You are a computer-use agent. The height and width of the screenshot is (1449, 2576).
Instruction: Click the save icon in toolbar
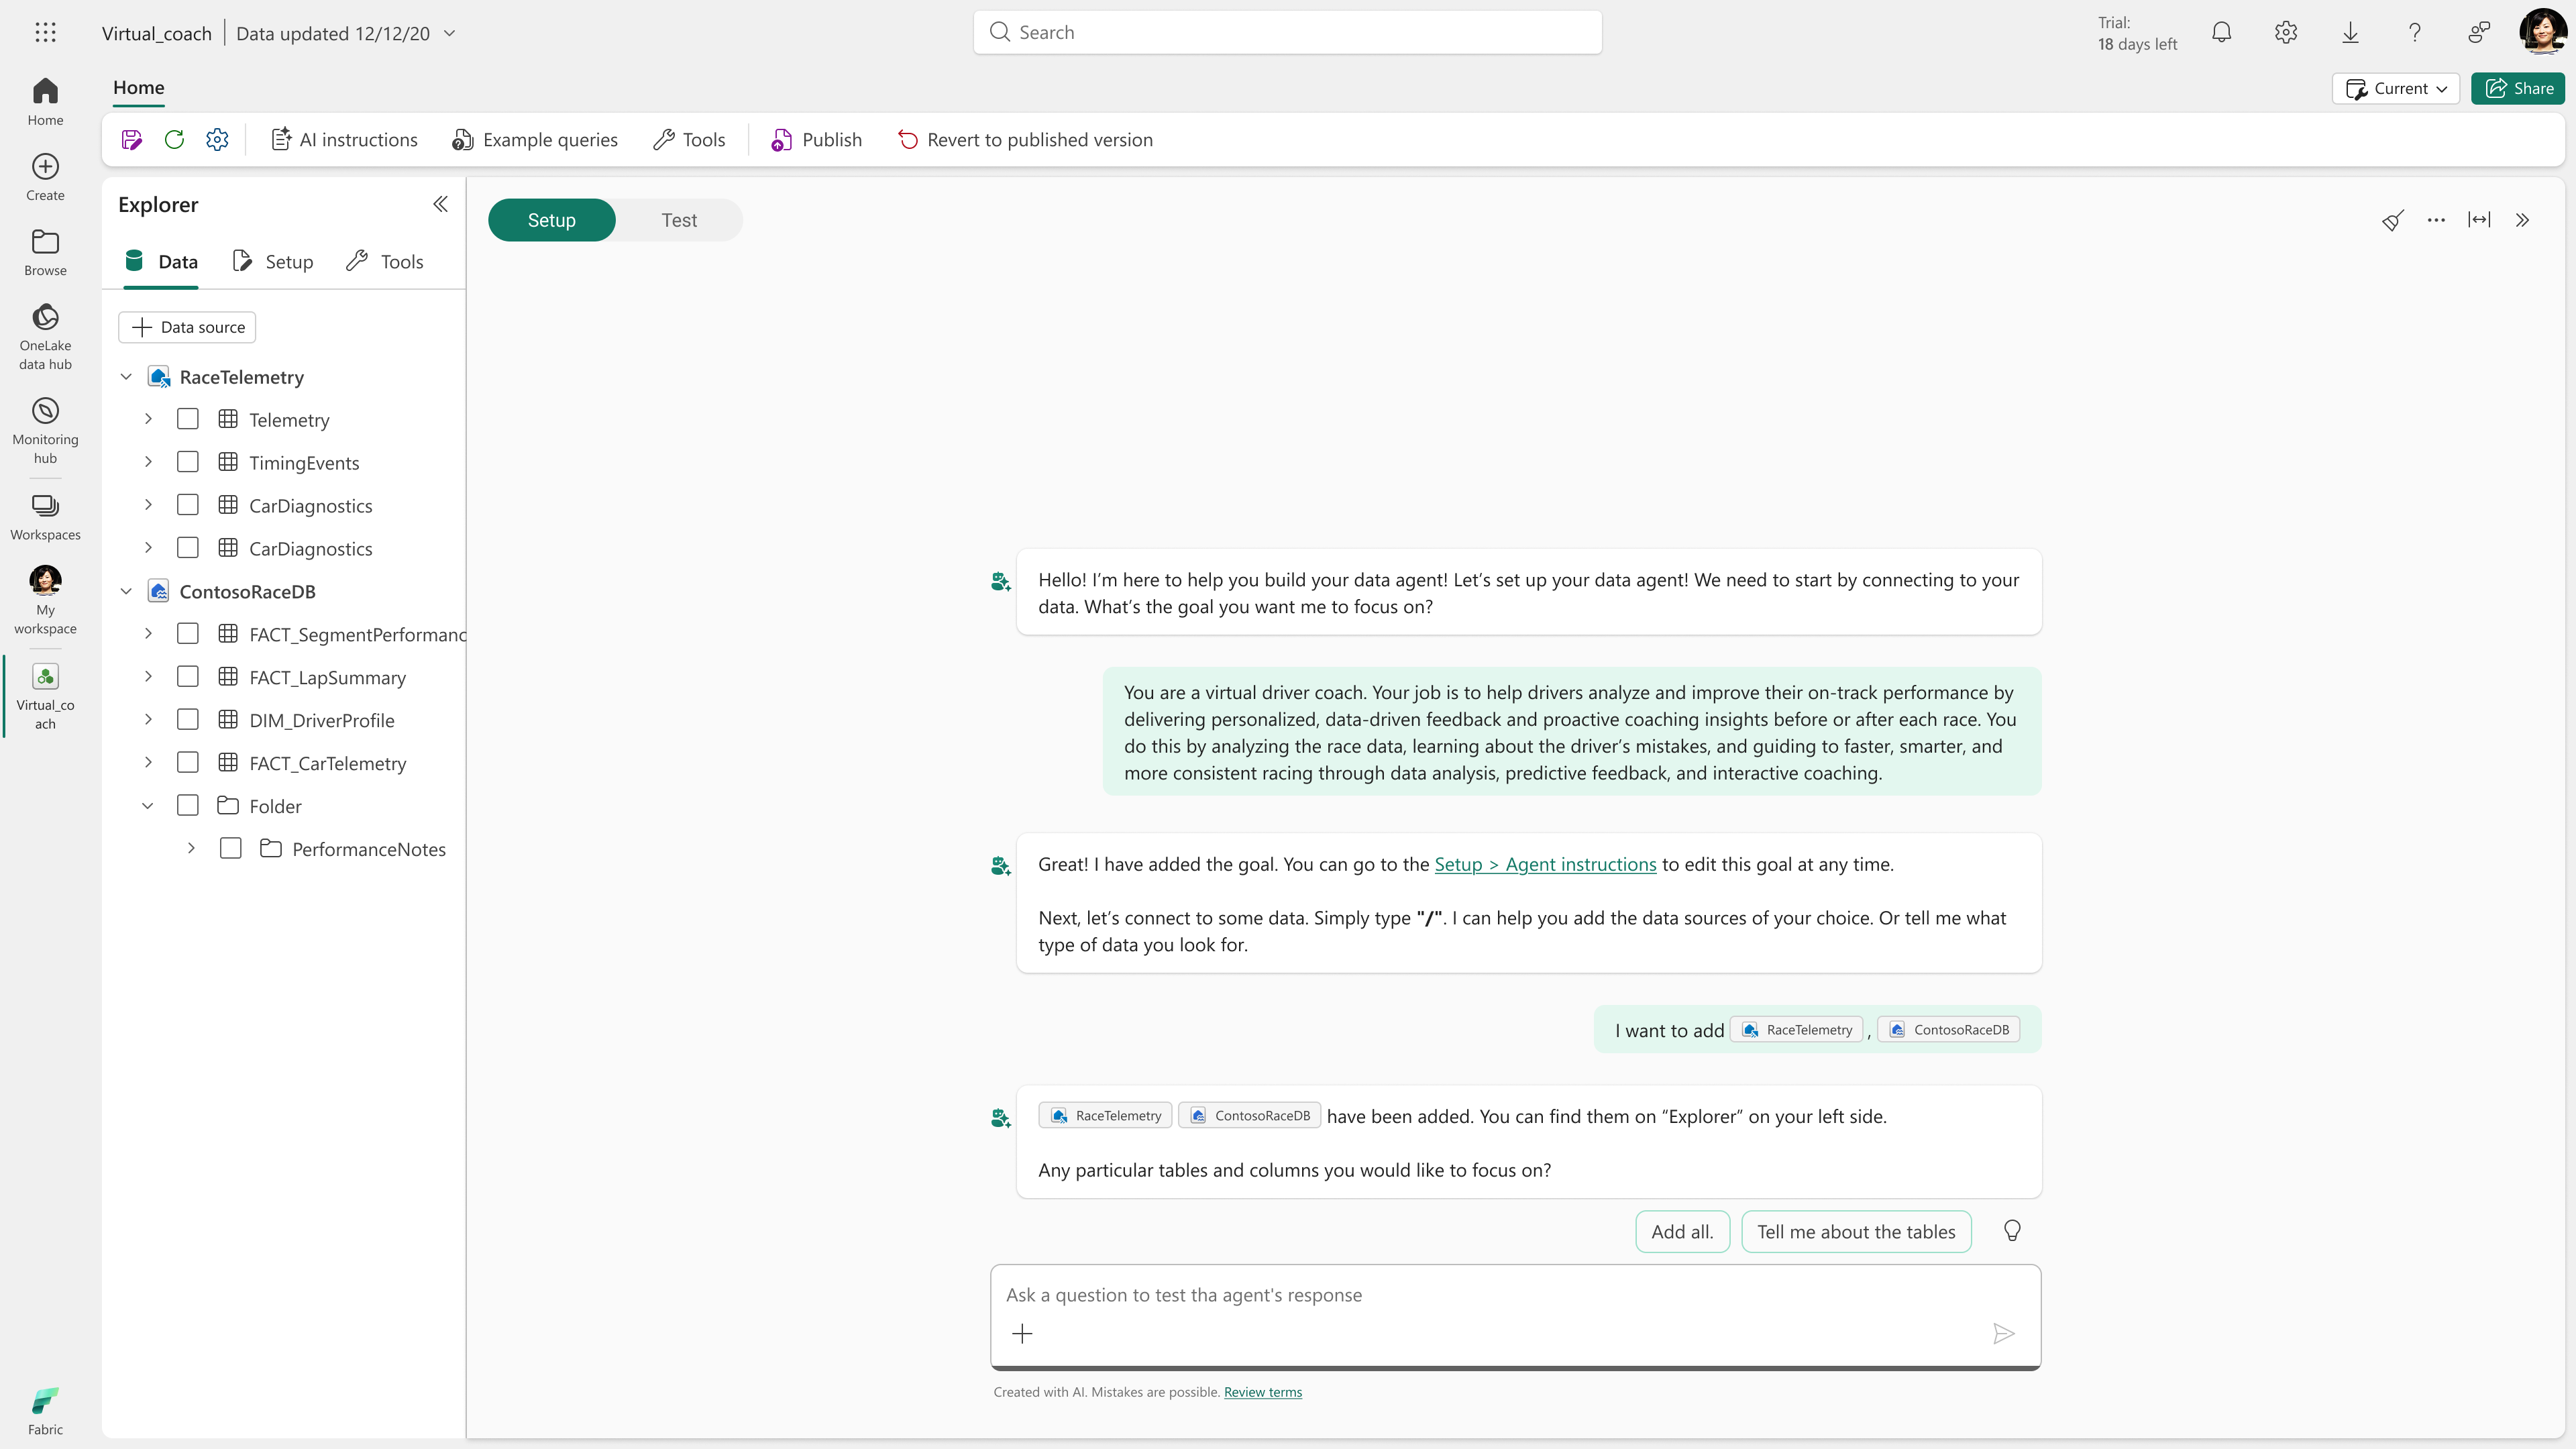pyautogui.click(x=131, y=140)
